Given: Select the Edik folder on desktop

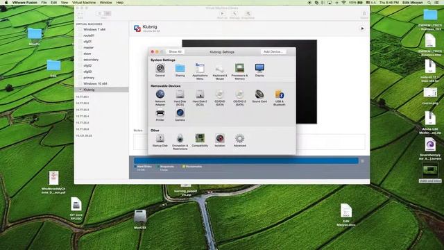Looking at the screenshot, I should [53, 68].
